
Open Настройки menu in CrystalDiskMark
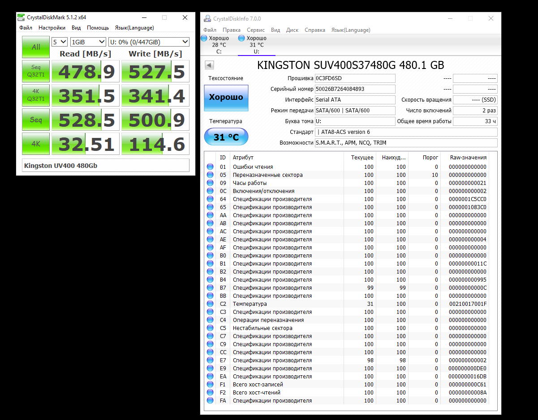click(x=52, y=28)
